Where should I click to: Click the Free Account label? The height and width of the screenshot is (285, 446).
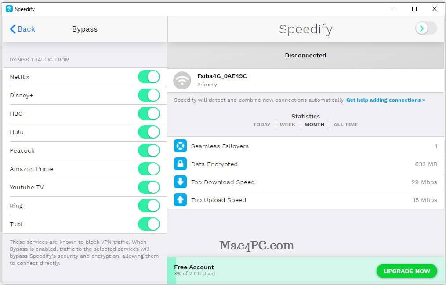click(194, 267)
